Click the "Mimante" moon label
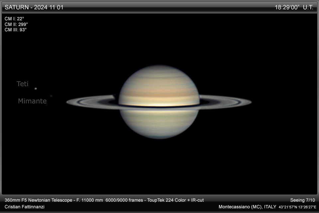Screen dimensions: 319x213 click(32, 101)
